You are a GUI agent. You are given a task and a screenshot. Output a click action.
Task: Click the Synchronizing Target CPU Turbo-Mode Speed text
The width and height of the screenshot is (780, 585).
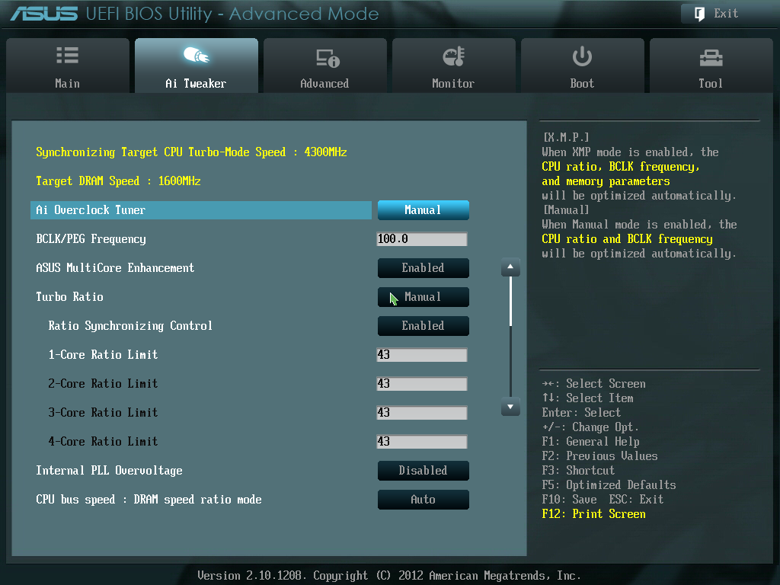(x=191, y=152)
